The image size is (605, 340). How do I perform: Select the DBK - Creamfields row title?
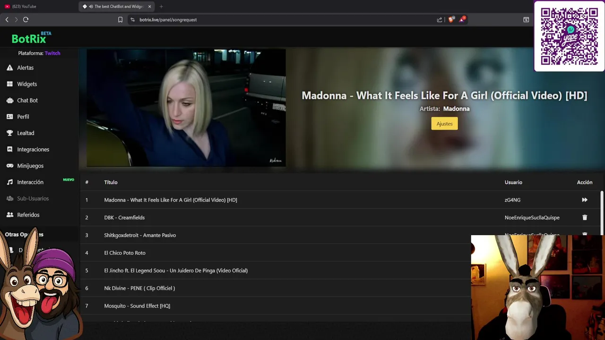[x=124, y=218]
